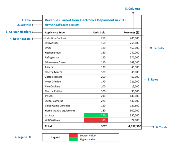Image resolution: width=177 pixels, height=145 pixels.
Task: Click the Dryer revenue cell showing 450,000
Action: 135,48
